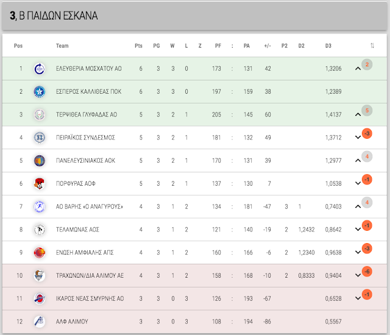The height and width of the screenshot is (335, 390).
Task: Click the ΕΝΩΣΗ ΑΜΦΙΑΛΗΣ basketball logo
Action: [39, 253]
